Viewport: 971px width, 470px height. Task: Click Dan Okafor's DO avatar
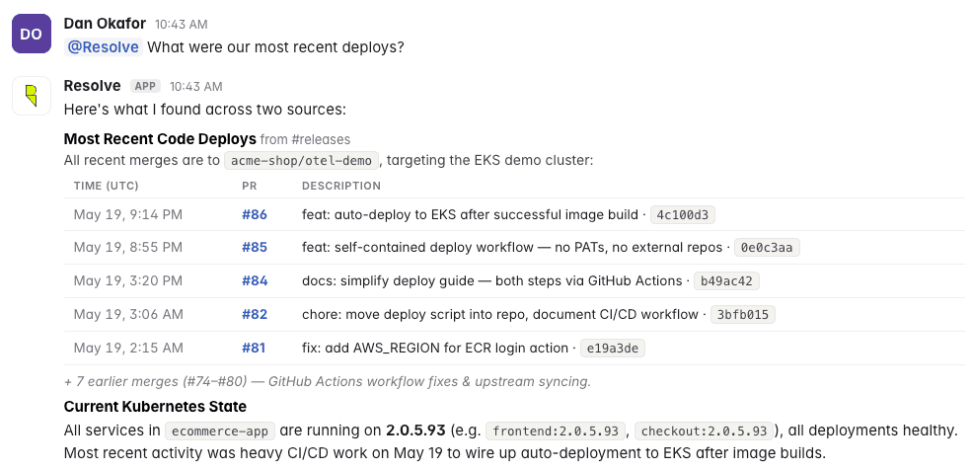coord(31,34)
